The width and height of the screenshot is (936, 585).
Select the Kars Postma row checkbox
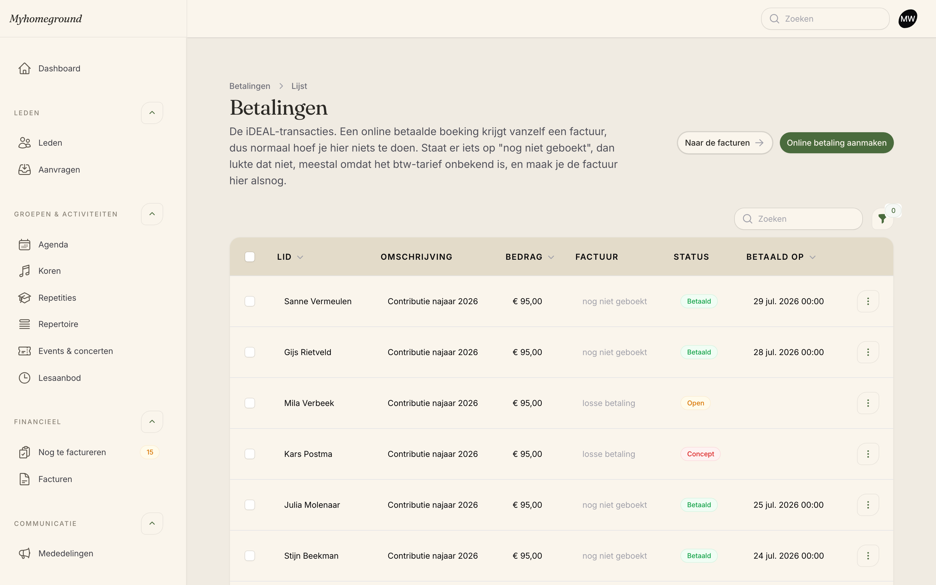pos(250,454)
